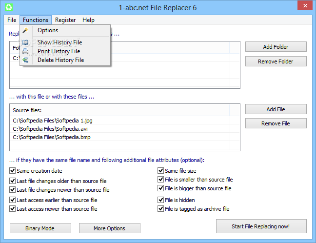Click the book icon beside Show History File
The height and width of the screenshot is (243, 316).
[x=25, y=42]
